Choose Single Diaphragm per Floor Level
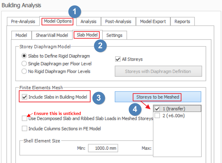The height and width of the screenshot is (163, 222). pyautogui.click(x=24, y=64)
